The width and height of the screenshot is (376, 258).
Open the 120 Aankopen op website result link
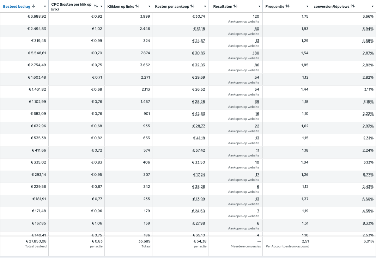255,16
